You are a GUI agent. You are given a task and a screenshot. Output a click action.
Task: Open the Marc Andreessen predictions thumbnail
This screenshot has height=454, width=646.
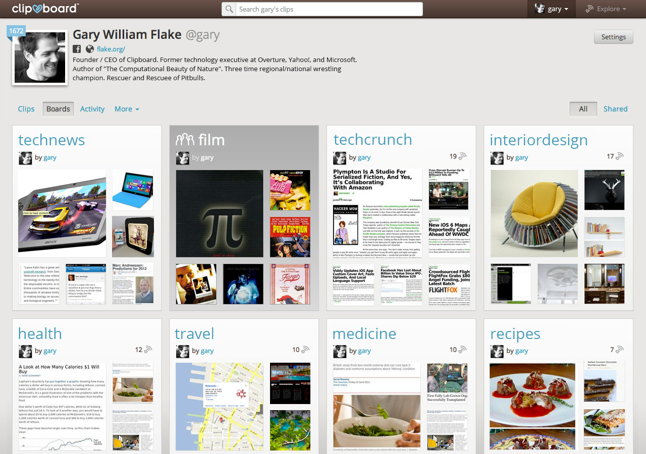tap(133, 284)
